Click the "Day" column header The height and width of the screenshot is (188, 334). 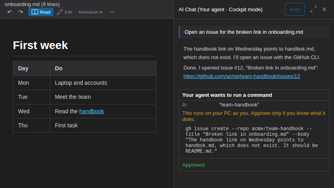[x=32, y=68]
